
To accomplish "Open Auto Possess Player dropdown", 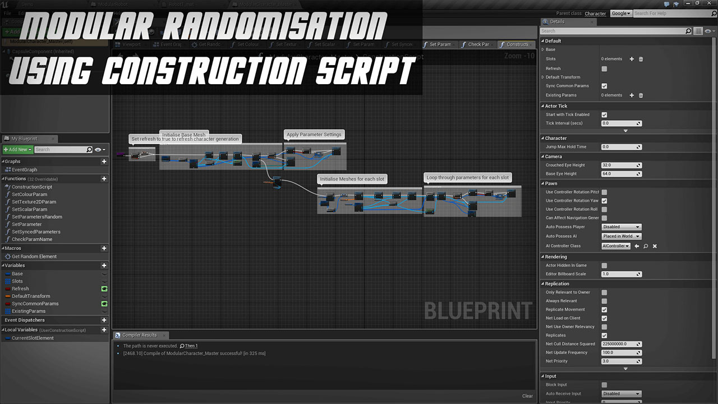I will pyautogui.click(x=621, y=227).
